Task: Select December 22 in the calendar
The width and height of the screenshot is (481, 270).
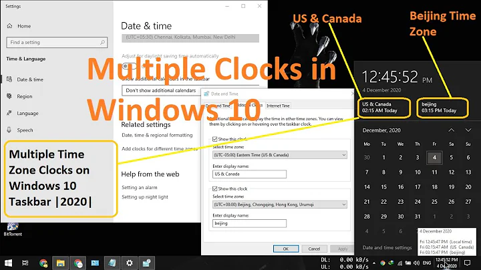Action: (x=383, y=202)
